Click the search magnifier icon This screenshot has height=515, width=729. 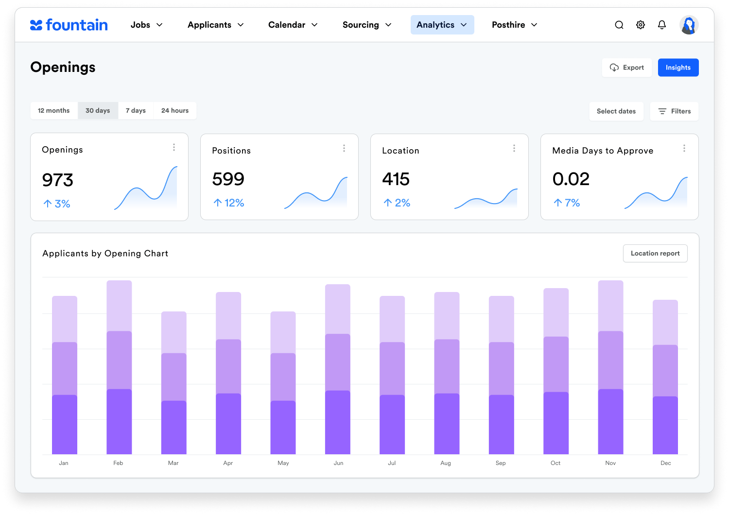point(619,25)
